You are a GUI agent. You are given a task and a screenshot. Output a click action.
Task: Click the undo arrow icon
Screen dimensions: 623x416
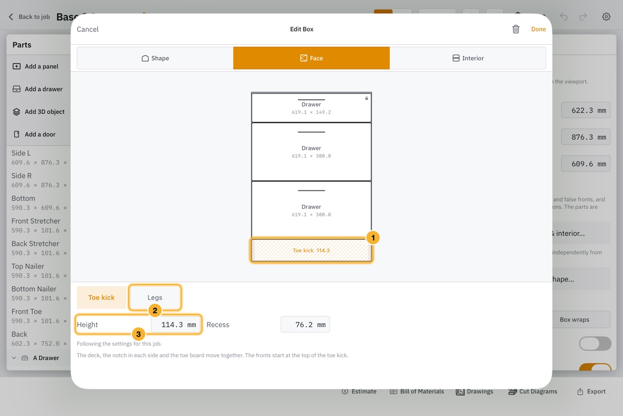[x=564, y=16]
